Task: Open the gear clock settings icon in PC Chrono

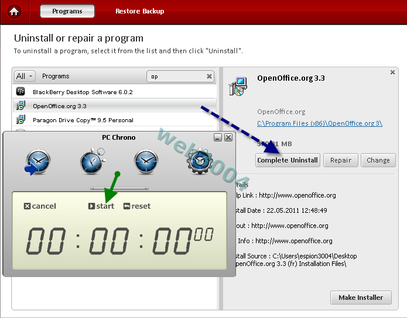Action: (x=200, y=161)
